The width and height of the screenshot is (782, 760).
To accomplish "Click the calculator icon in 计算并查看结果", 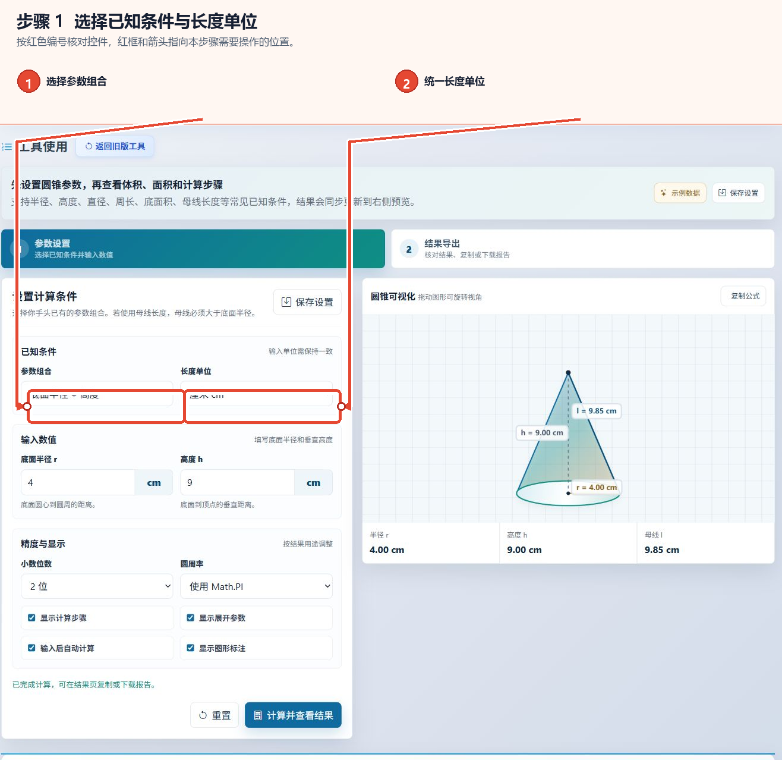I will 258,715.
